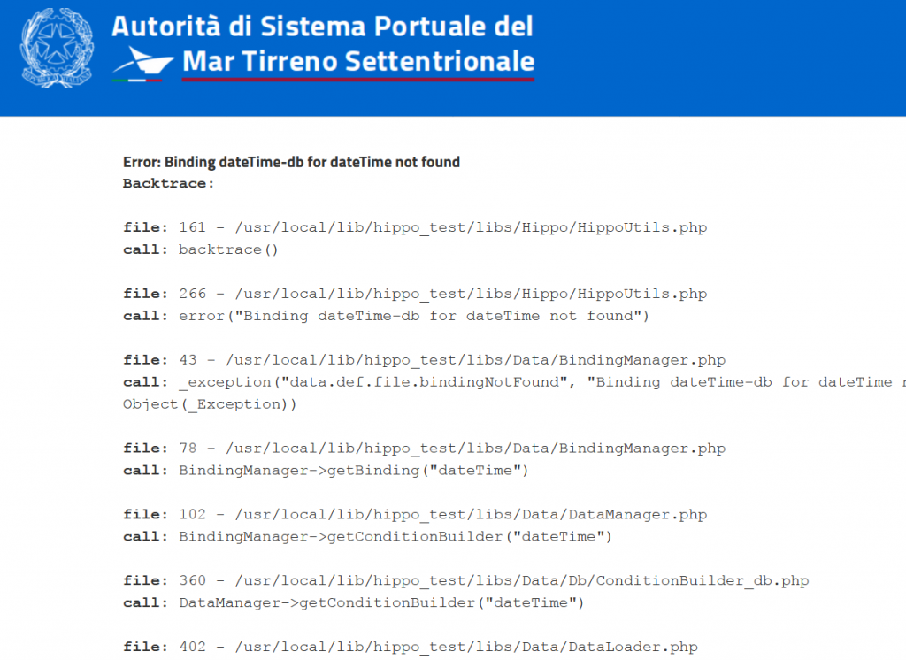
Task: Click the line 360 ConditionBuilder_db.php file path
Action: (x=494, y=580)
